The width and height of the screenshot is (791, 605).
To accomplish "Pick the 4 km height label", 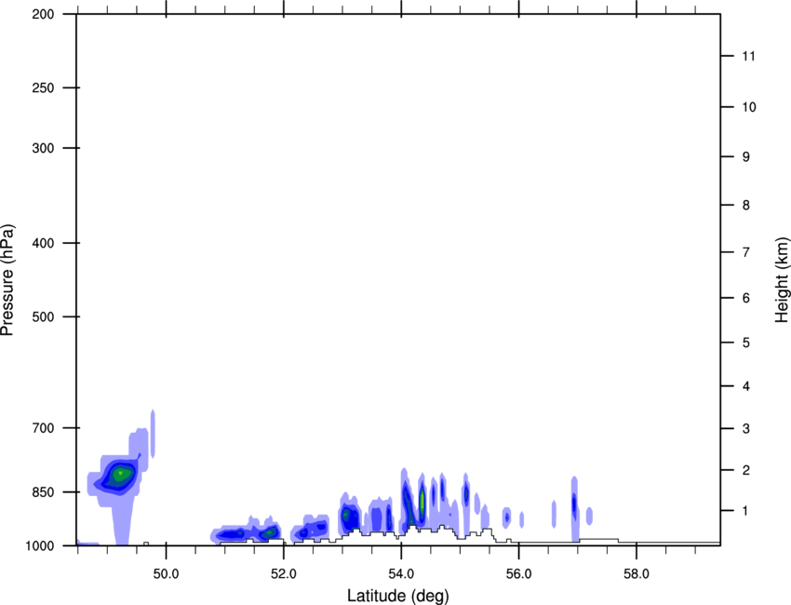I will pos(746,386).
